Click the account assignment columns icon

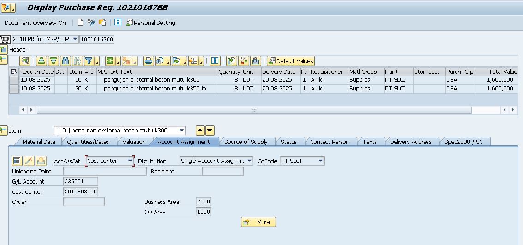point(17,161)
